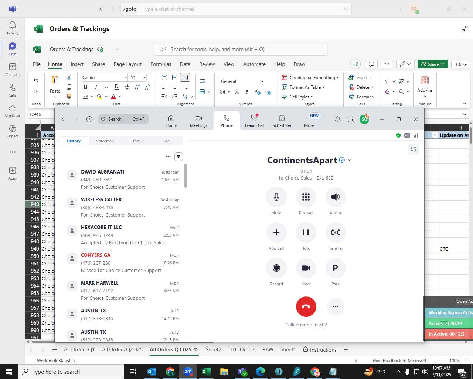Transfer the current call
The height and width of the screenshot is (379, 473).
coord(335,232)
